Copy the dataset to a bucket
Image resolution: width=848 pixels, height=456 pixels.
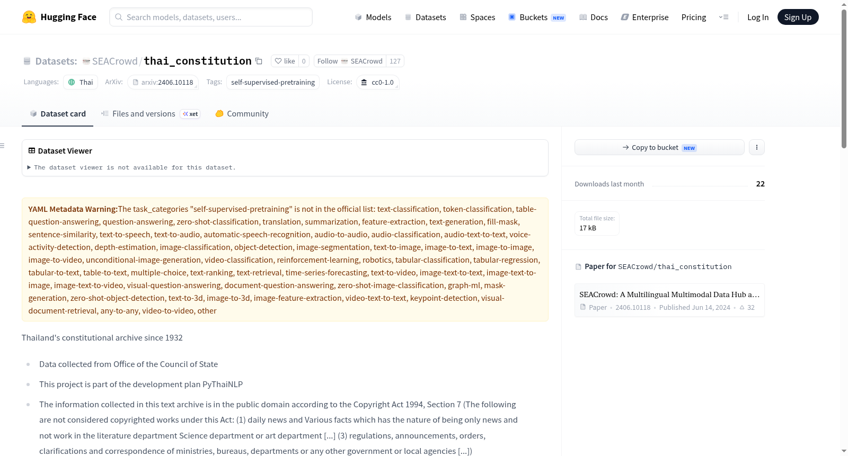coord(659,147)
